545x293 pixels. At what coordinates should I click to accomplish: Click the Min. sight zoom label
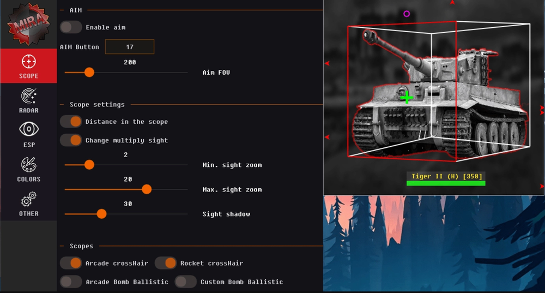pyautogui.click(x=232, y=165)
